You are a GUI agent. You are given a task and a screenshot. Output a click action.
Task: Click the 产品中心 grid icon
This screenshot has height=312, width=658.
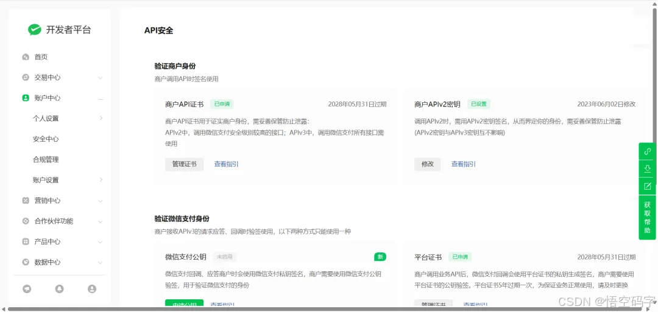click(x=26, y=241)
